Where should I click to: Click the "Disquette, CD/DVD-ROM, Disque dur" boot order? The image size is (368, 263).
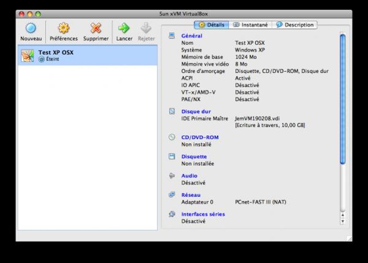(x=282, y=71)
